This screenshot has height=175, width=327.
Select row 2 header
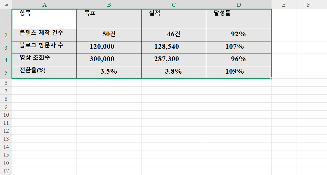pyautogui.click(x=6, y=35)
